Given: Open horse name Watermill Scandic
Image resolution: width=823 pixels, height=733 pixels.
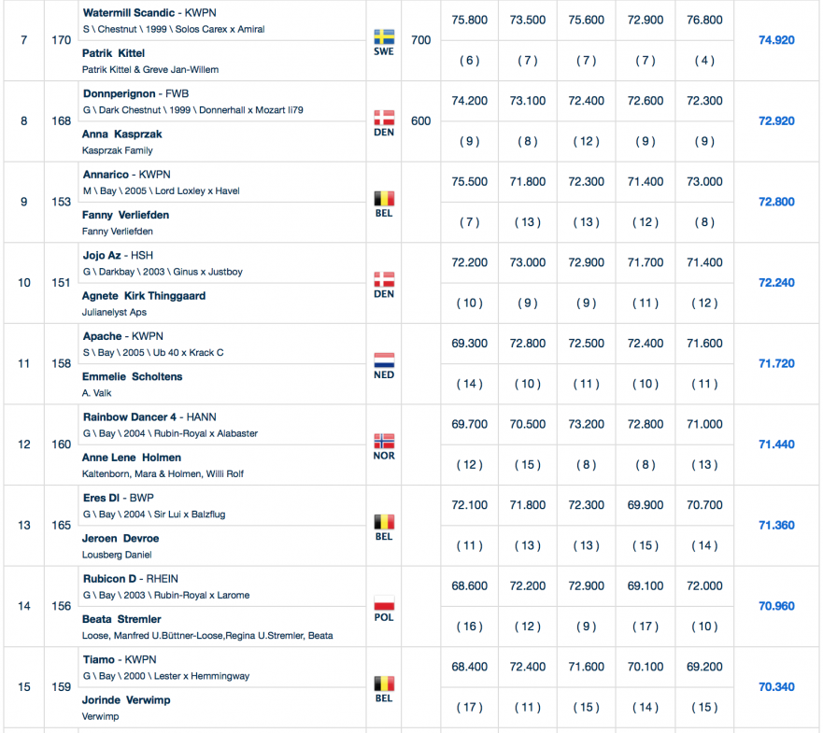Looking at the screenshot, I should [128, 14].
